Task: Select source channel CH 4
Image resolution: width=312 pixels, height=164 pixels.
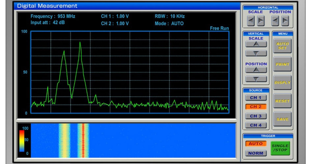Action: (x=256, y=124)
